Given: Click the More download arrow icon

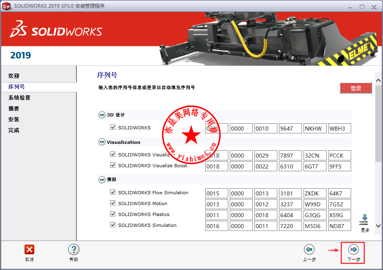Looking at the screenshot, I should click(364, 220).
